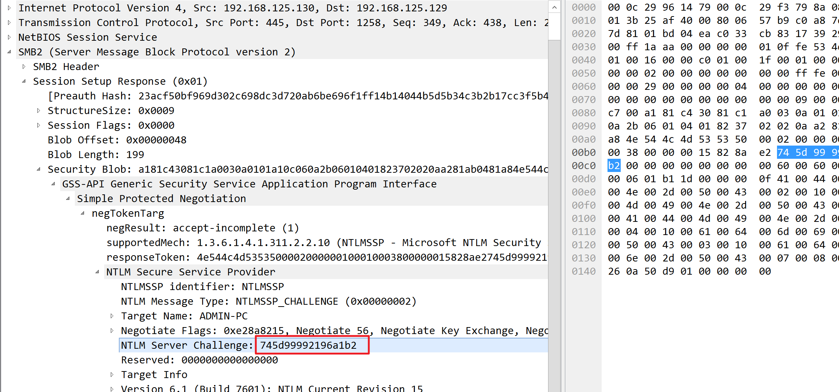Collapse the GSS-API node
The image size is (839, 392).
tap(54, 184)
